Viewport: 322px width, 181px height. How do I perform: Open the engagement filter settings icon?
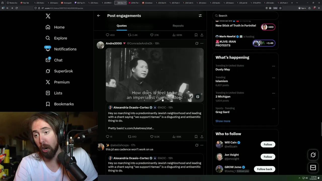[x=200, y=16]
